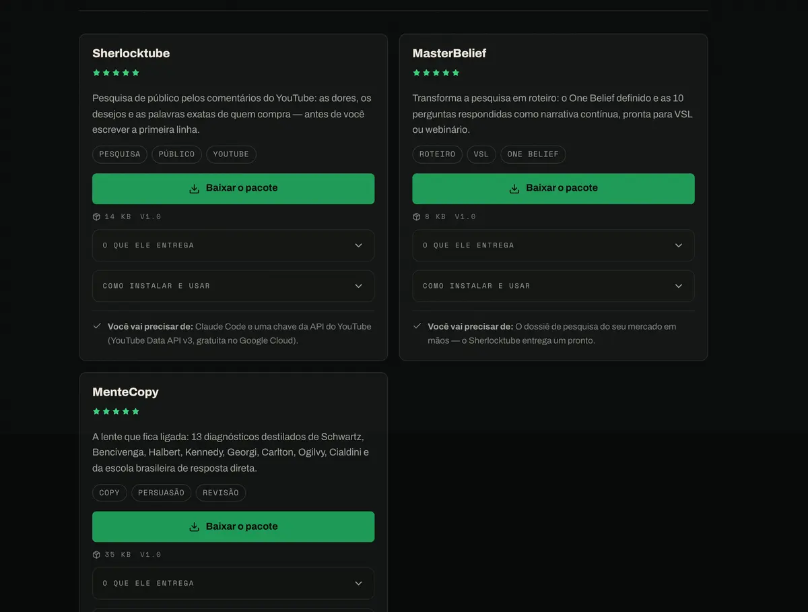Expand Sherlocktube's 'O que ele entrega' section
This screenshot has width=808, height=612.
233,245
